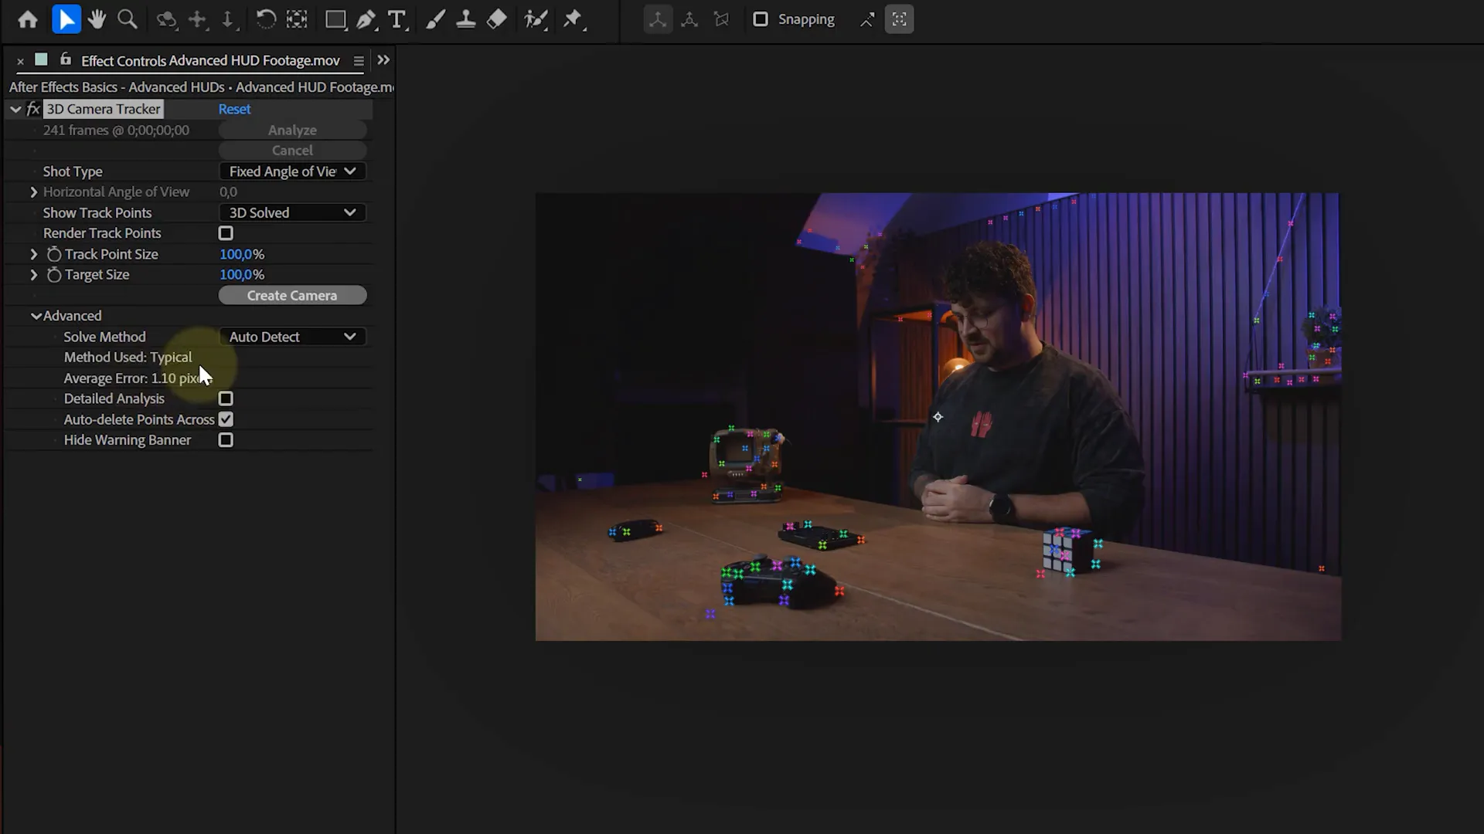This screenshot has height=834, width=1484.
Task: Close the Effect Controls panel tab
Action: click(x=20, y=60)
